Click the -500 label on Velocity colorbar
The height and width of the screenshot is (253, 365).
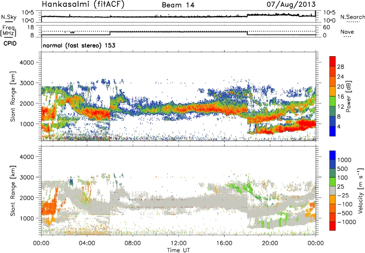[x=345, y=213]
